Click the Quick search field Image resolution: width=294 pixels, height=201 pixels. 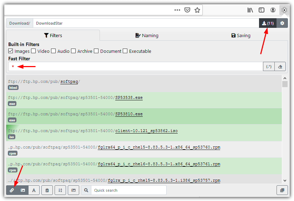click(128, 190)
